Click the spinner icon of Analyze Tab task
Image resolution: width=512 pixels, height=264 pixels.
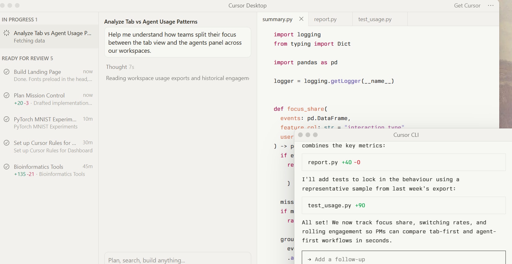[7, 33]
